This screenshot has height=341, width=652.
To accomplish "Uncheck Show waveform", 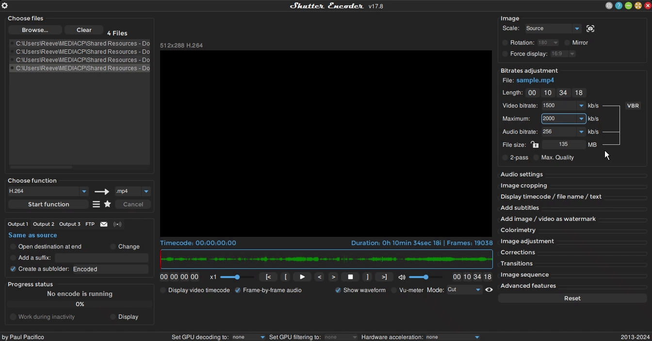I will (338, 290).
